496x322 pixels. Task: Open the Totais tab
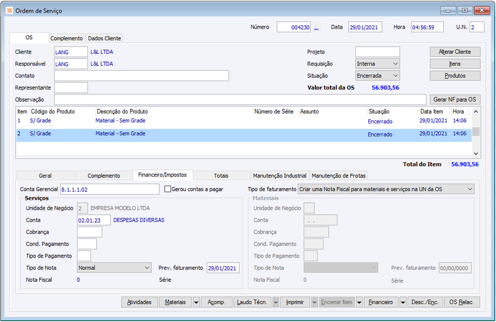[221, 176]
